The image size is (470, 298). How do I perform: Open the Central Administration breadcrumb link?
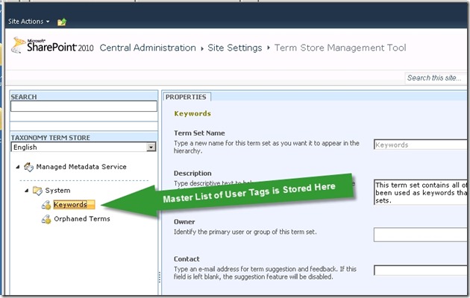pyautogui.click(x=148, y=48)
